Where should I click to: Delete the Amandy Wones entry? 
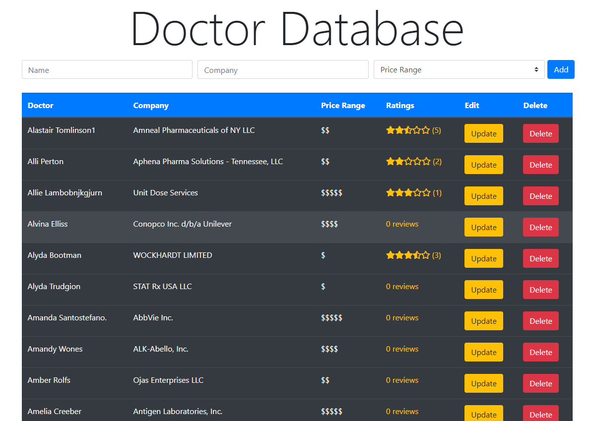[x=540, y=352]
